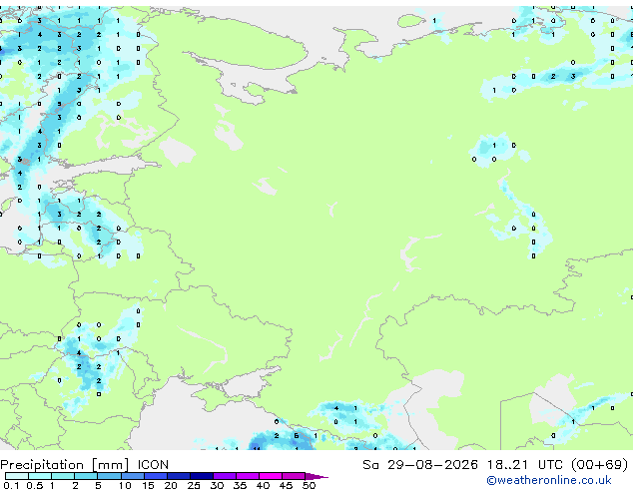The image size is (633, 489).
Task: Click the "0.5" legend label
Action: [34, 485]
